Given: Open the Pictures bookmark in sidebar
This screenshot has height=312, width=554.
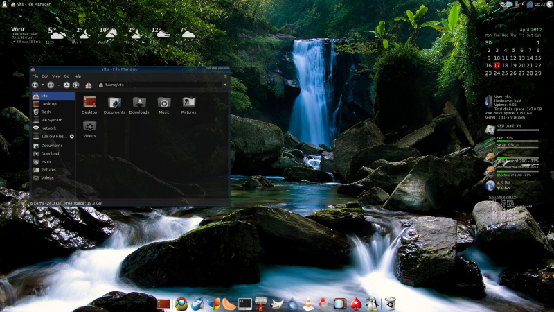Looking at the screenshot, I should click(x=53, y=170).
